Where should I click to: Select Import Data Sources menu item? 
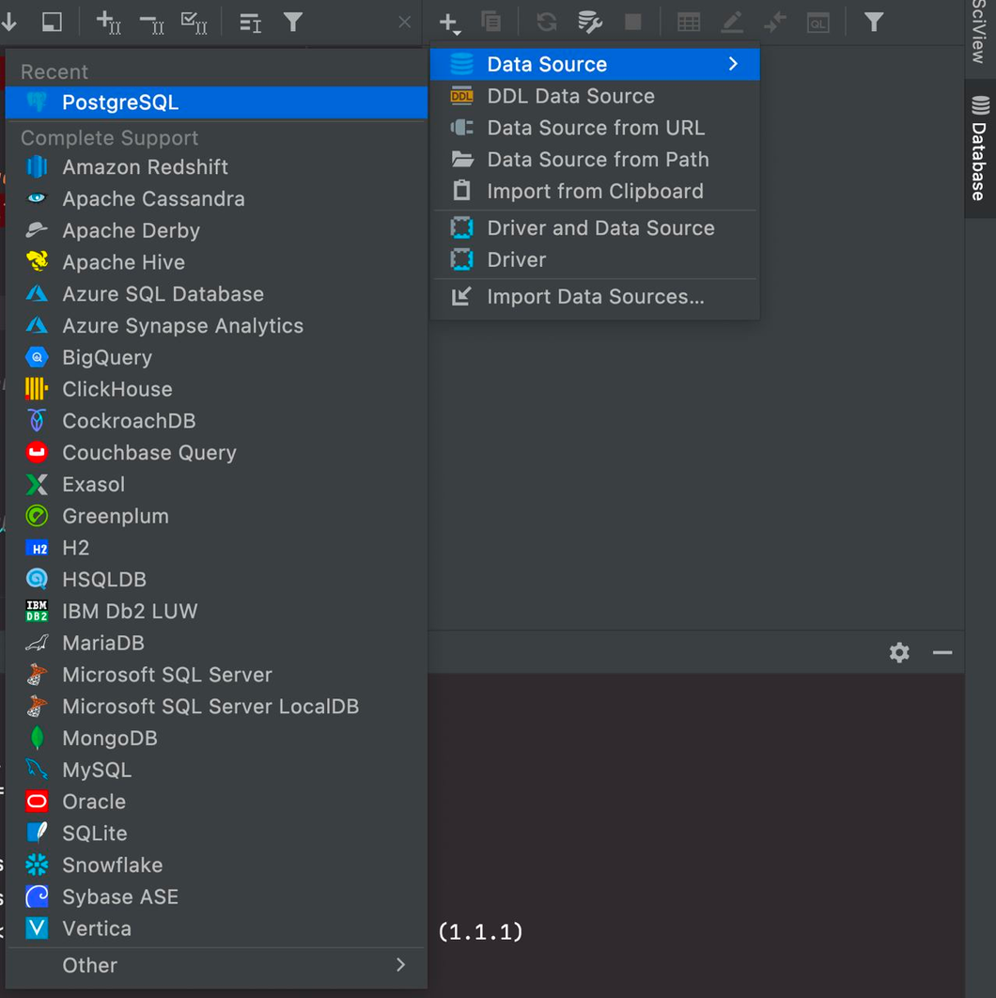click(x=595, y=297)
